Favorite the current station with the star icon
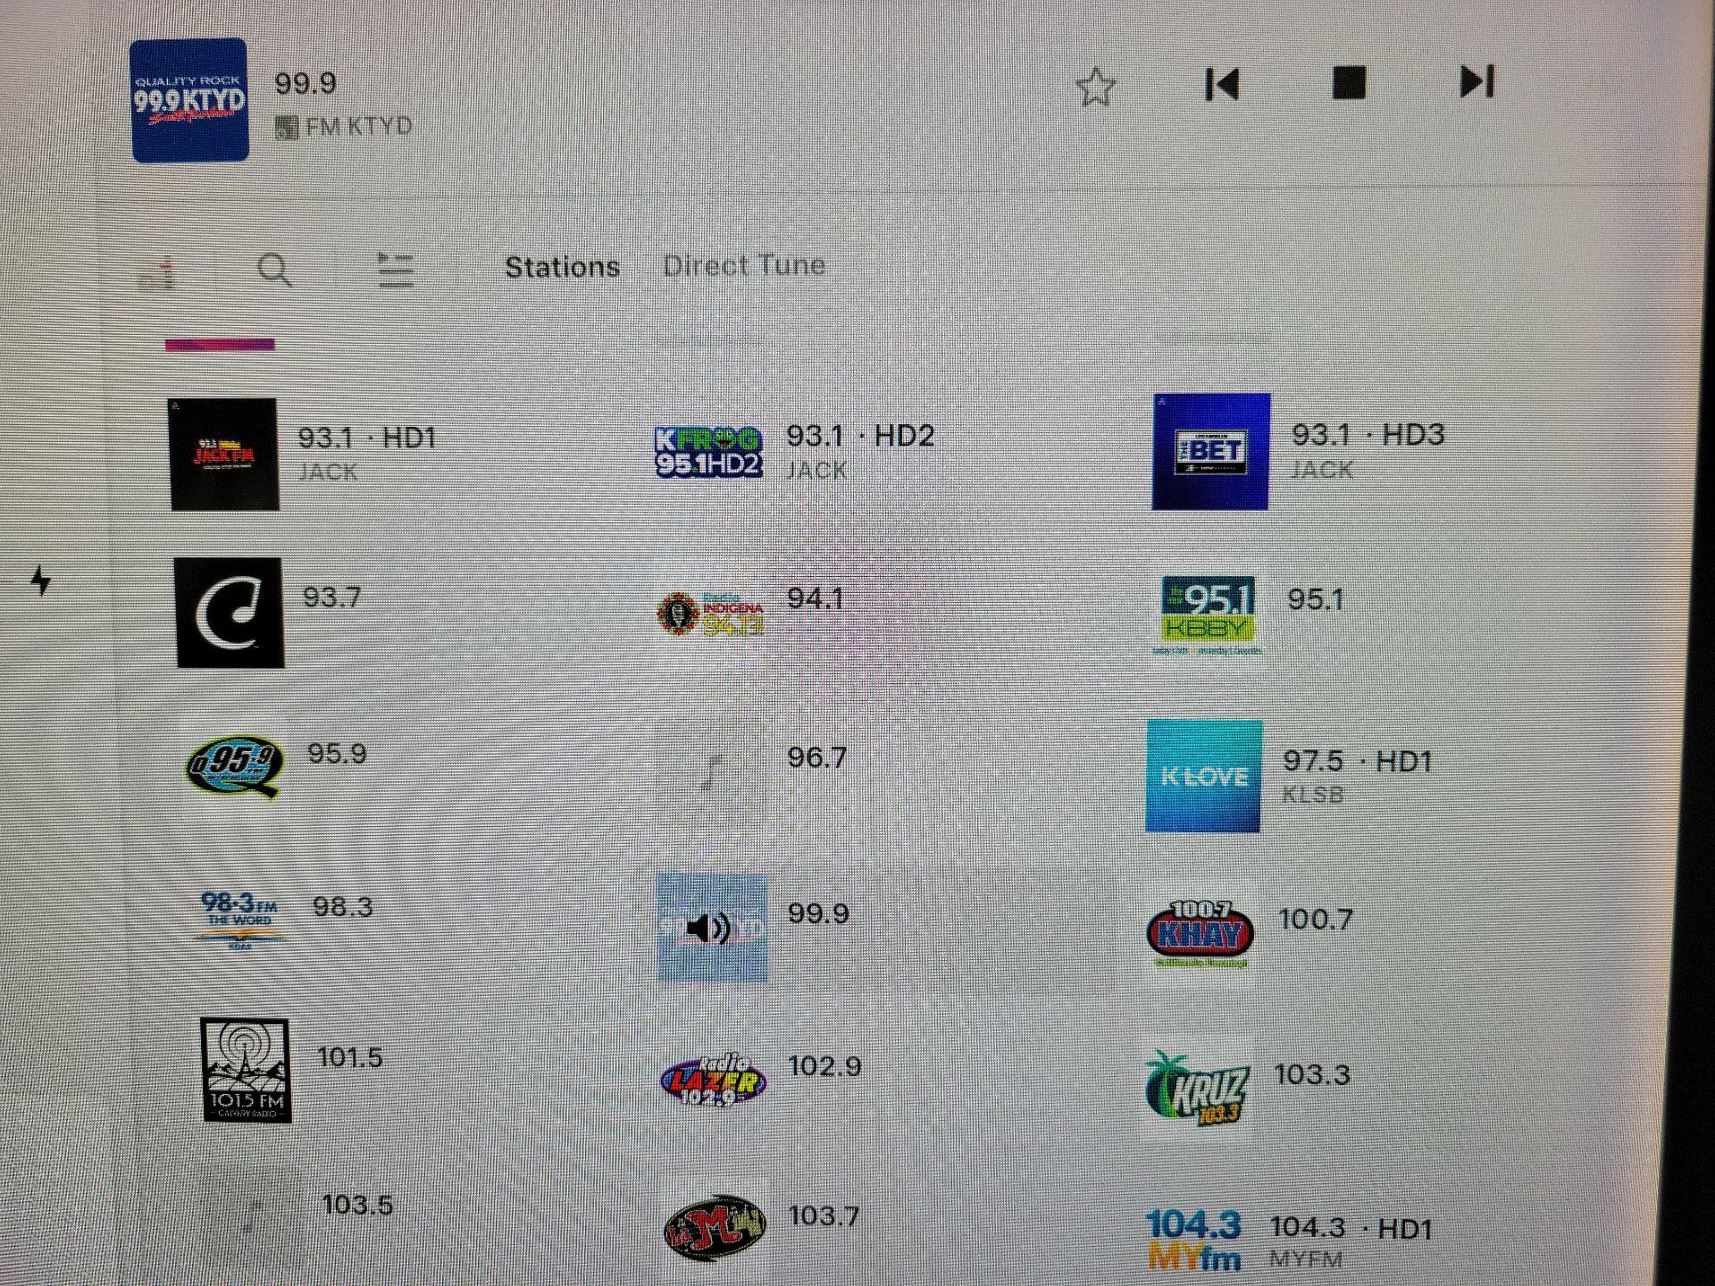 pyautogui.click(x=1096, y=87)
